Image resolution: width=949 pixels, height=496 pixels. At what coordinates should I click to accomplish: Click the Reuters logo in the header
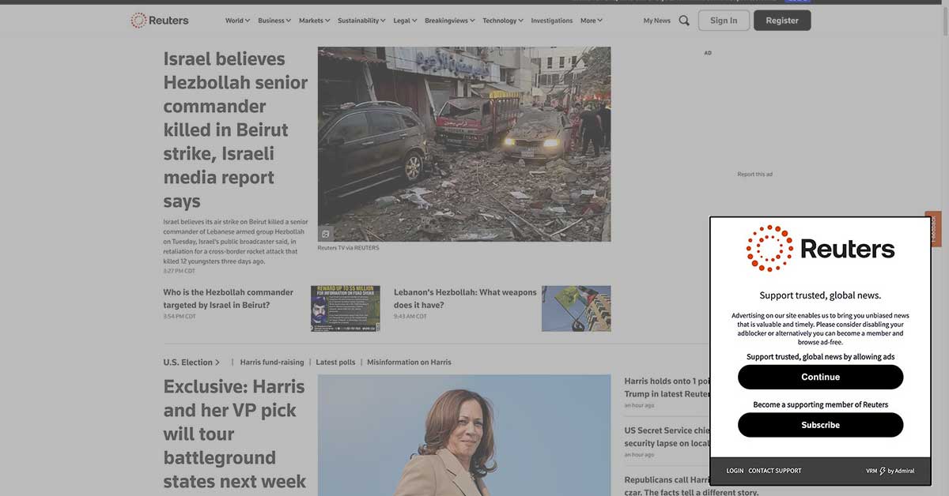160,21
